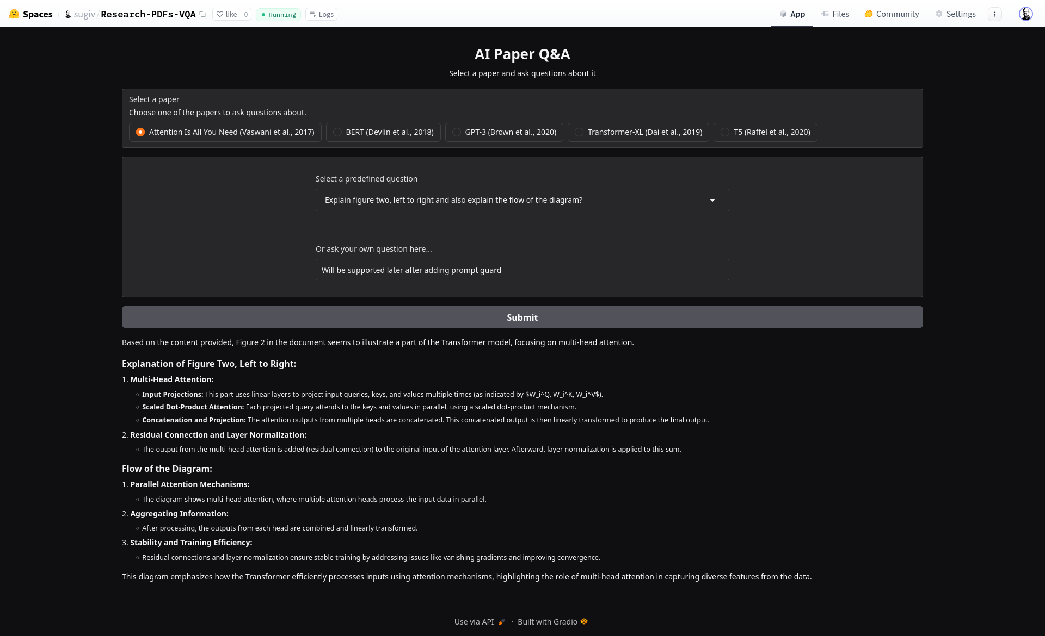
Task: Click the like count of 0
Action: (246, 14)
